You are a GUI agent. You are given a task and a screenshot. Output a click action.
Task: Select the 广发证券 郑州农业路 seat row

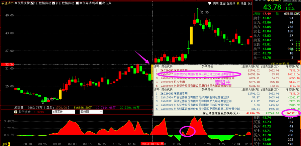(x=226, y=98)
